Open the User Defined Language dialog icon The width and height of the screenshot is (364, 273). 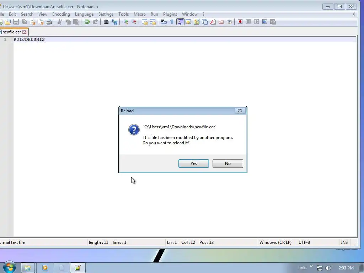pyautogui.click(x=188, y=22)
